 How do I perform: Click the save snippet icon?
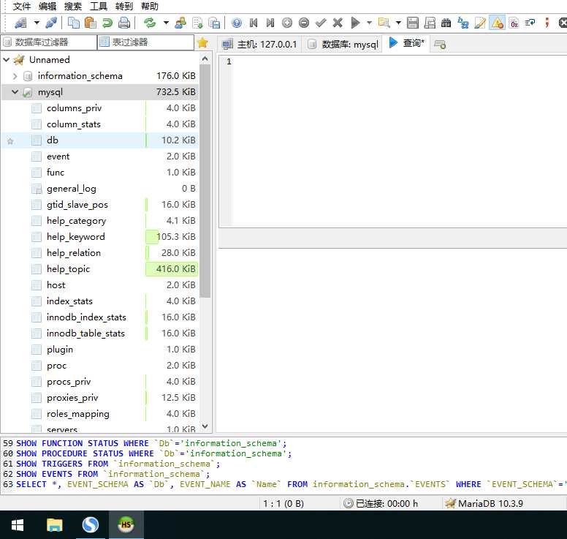pos(429,23)
